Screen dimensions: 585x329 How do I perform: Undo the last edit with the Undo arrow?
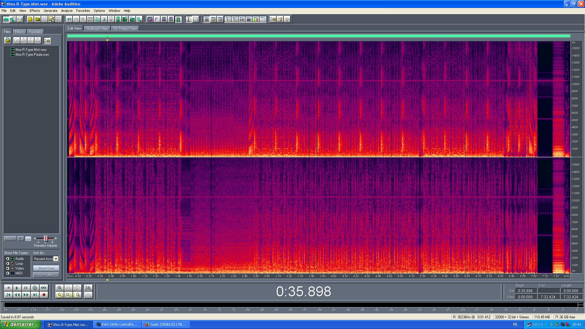point(69,19)
